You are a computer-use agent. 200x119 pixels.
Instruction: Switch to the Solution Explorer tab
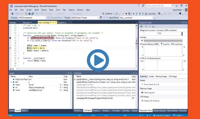point(159,111)
